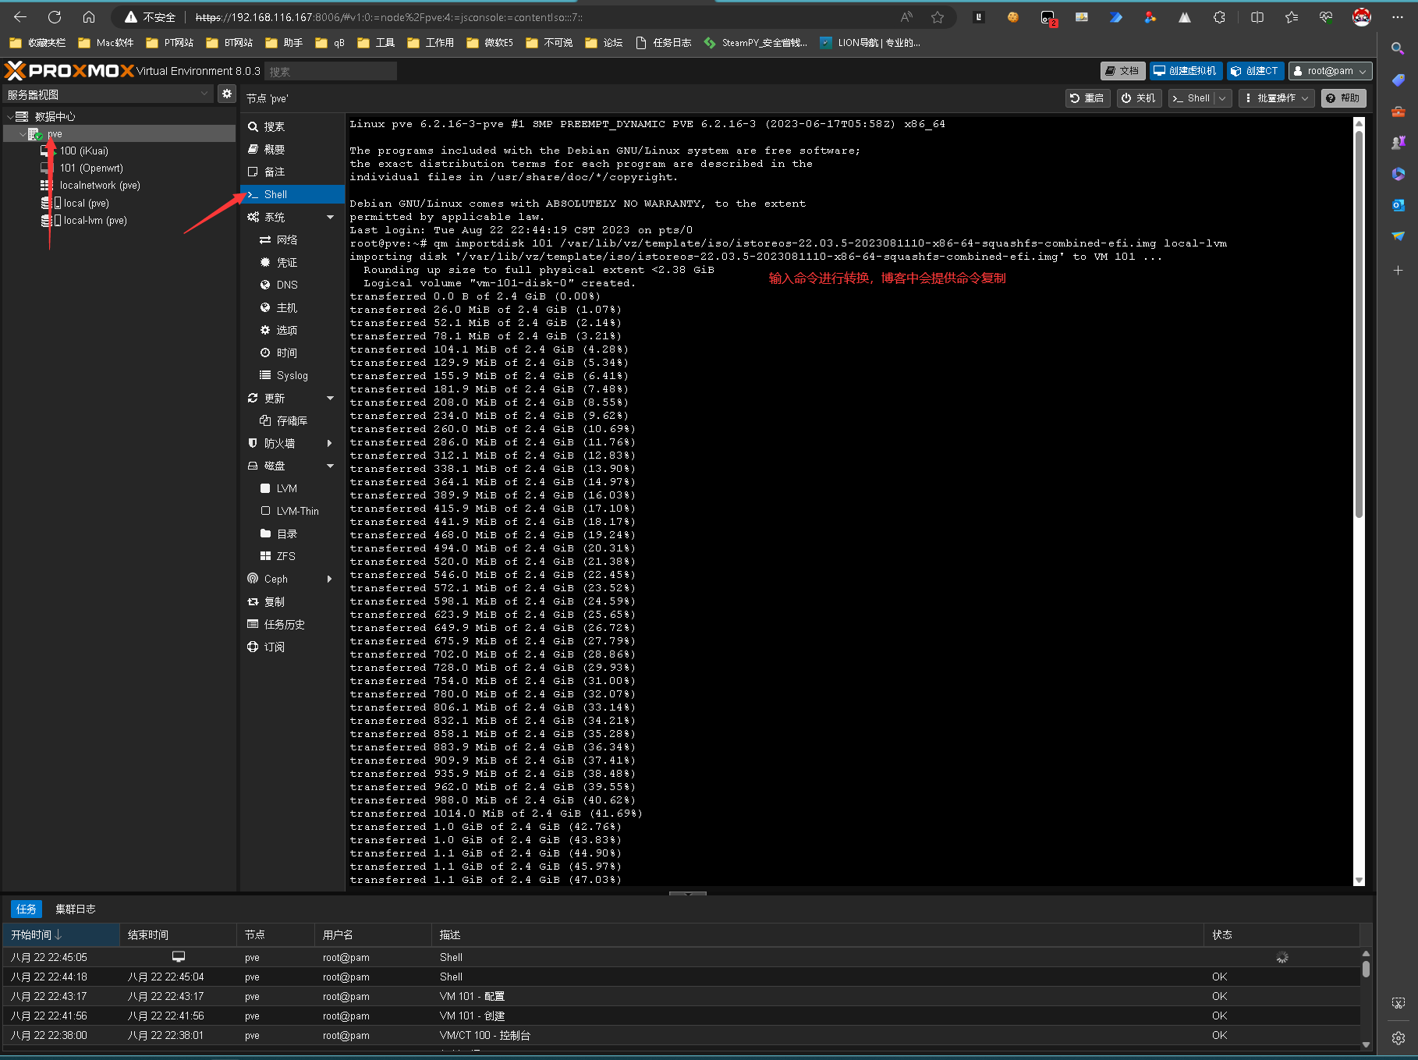The width and height of the screenshot is (1418, 1060).
Task: Open the 概要 summary menu item
Action: pyautogui.click(x=275, y=149)
